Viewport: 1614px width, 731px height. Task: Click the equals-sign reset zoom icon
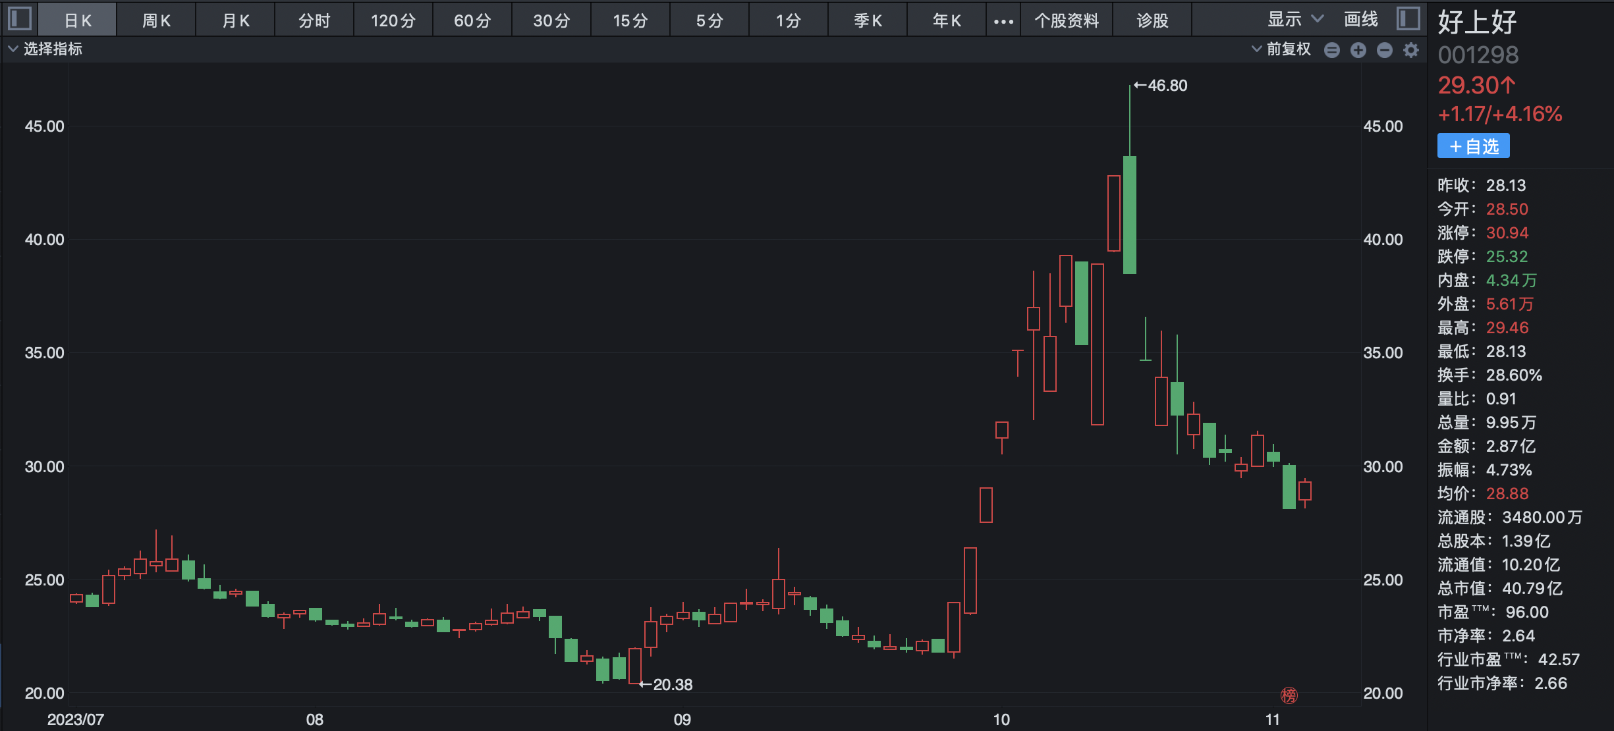click(1332, 50)
